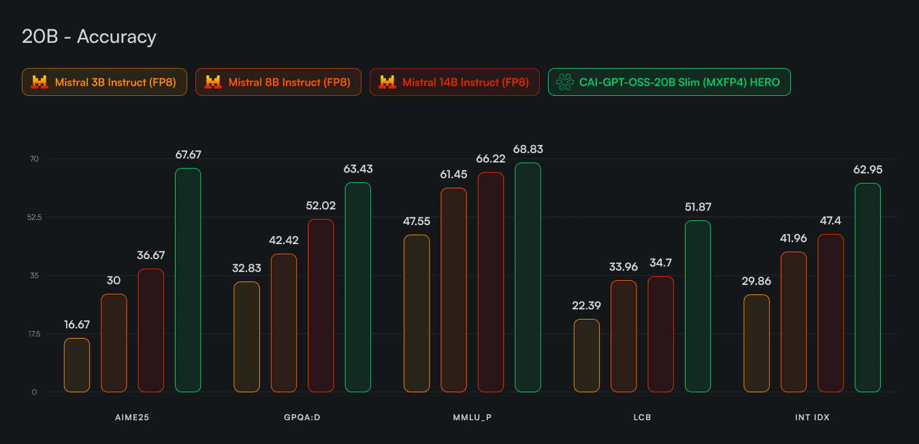Select the GPQA:D axis label
Viewport: 919px width, 444px height.
(x=302, y=417)
